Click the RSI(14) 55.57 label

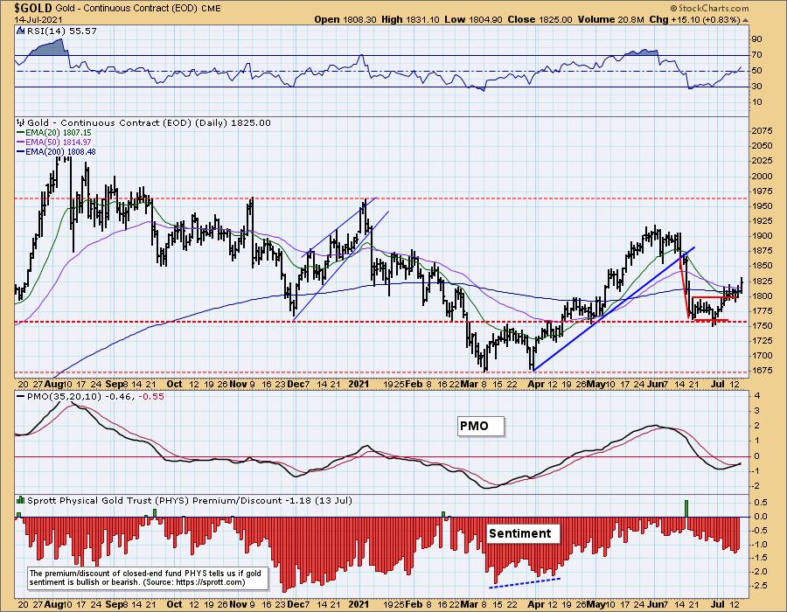(x=61, y=31)
